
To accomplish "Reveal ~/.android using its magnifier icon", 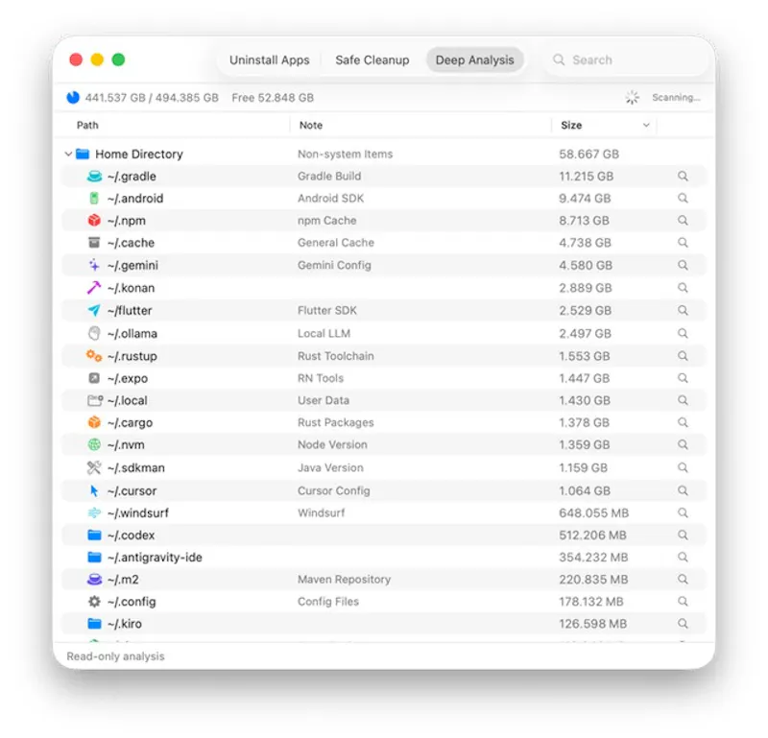I will (683, 199).
